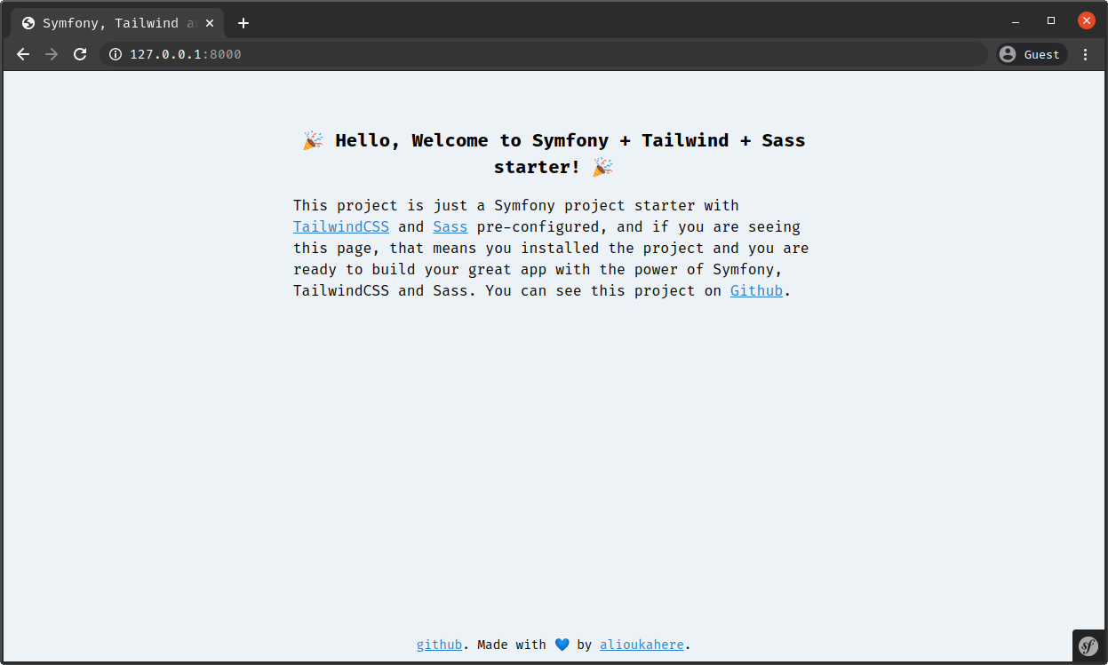Click the blue heart in footer
1108x665 pixels.
[562, 645]
